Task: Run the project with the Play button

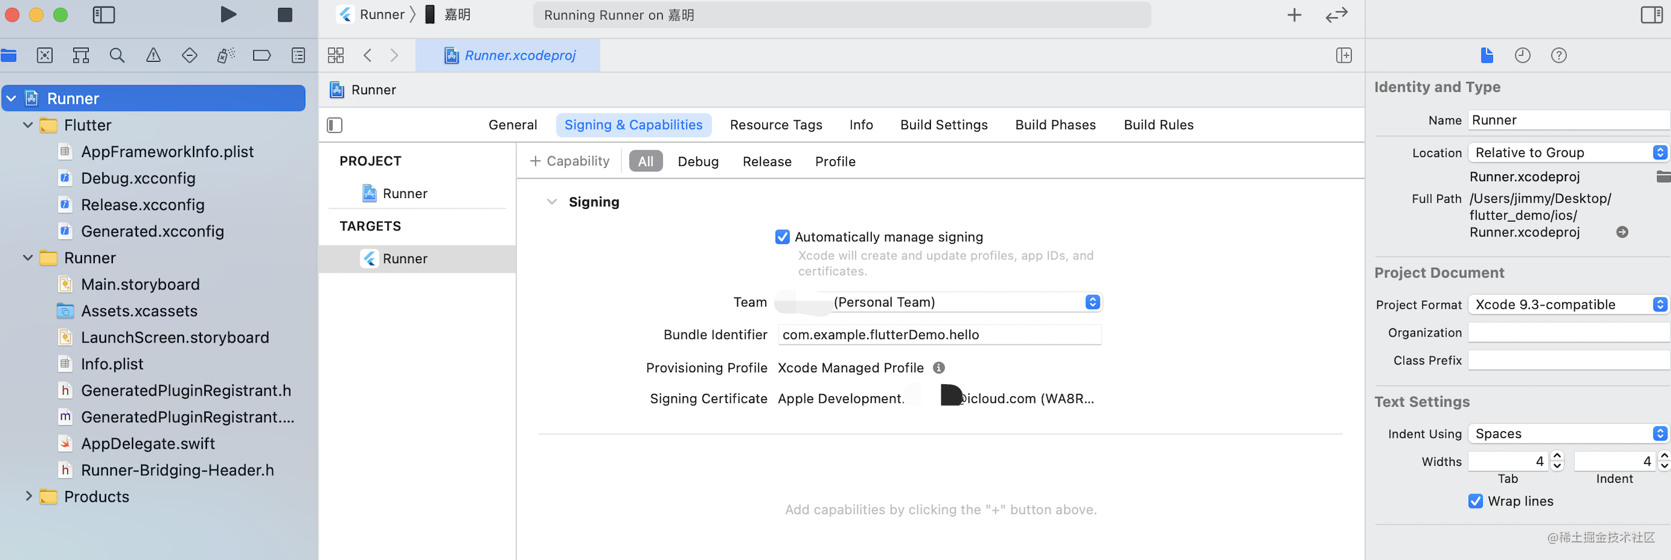Action: (229, 14)
